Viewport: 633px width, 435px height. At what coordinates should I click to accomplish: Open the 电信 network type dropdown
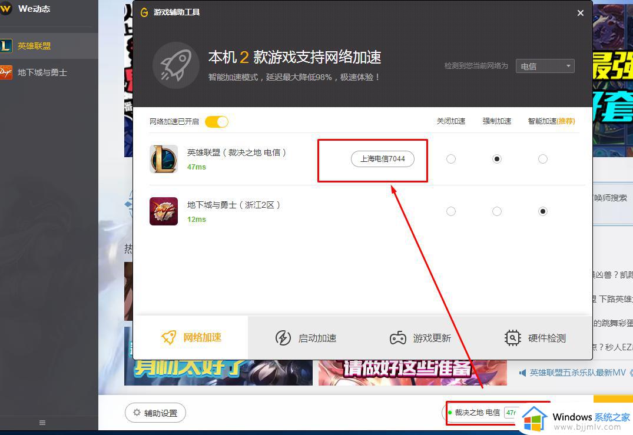(x=544, y=65)
